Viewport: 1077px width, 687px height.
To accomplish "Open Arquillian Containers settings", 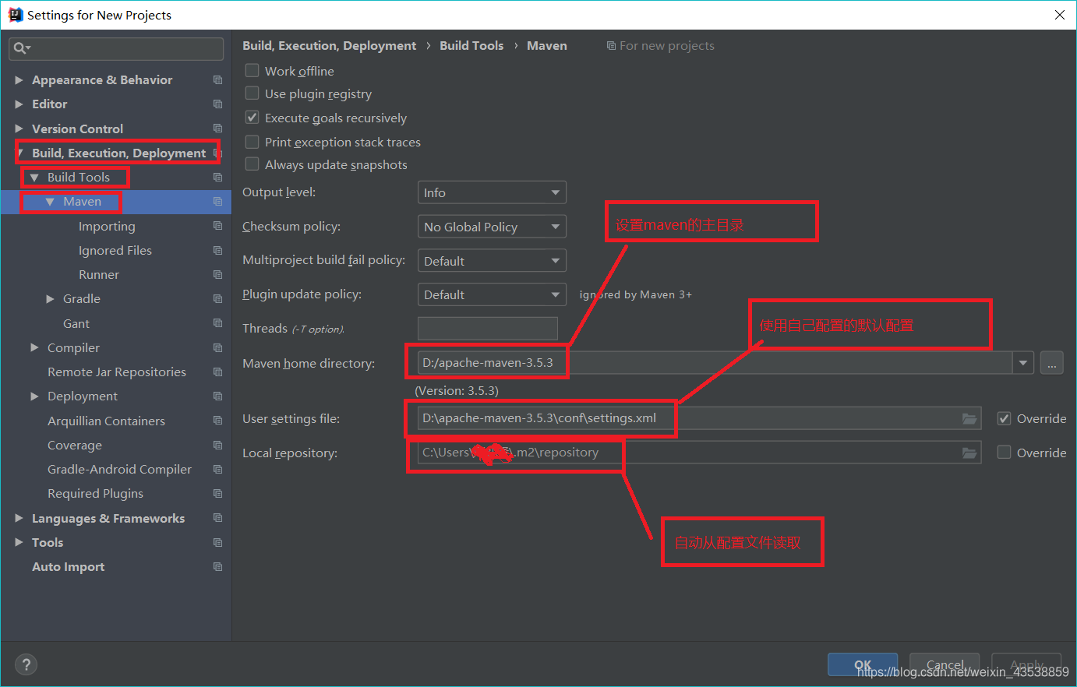I will click(106, 421).
